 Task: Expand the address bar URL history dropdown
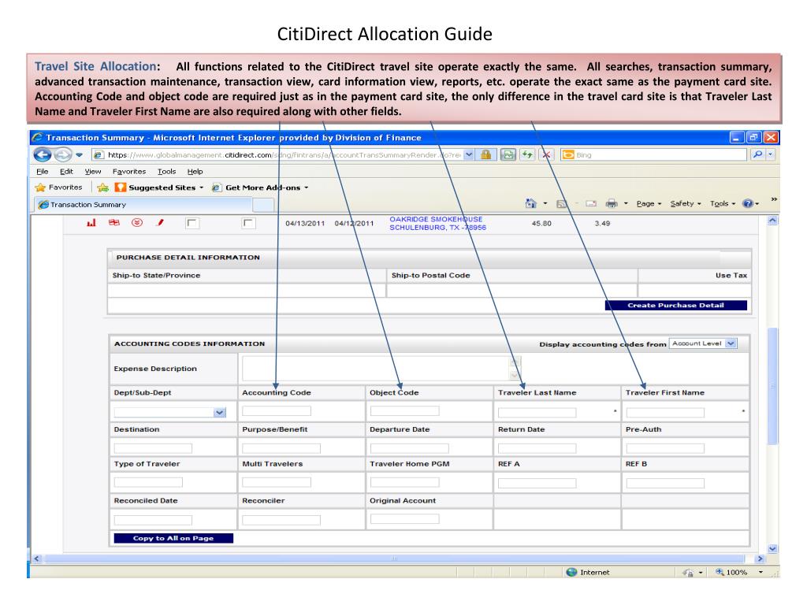(x=469, y=154)
